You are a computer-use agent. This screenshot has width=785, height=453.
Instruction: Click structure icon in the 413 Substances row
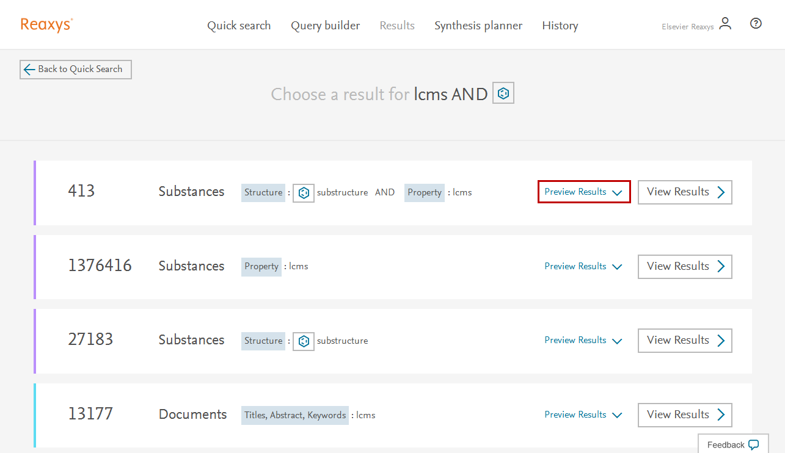303,192
